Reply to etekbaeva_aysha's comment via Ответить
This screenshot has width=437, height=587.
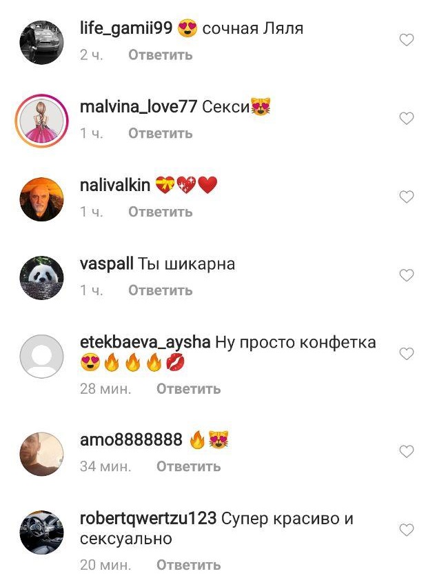pos(189,389)
